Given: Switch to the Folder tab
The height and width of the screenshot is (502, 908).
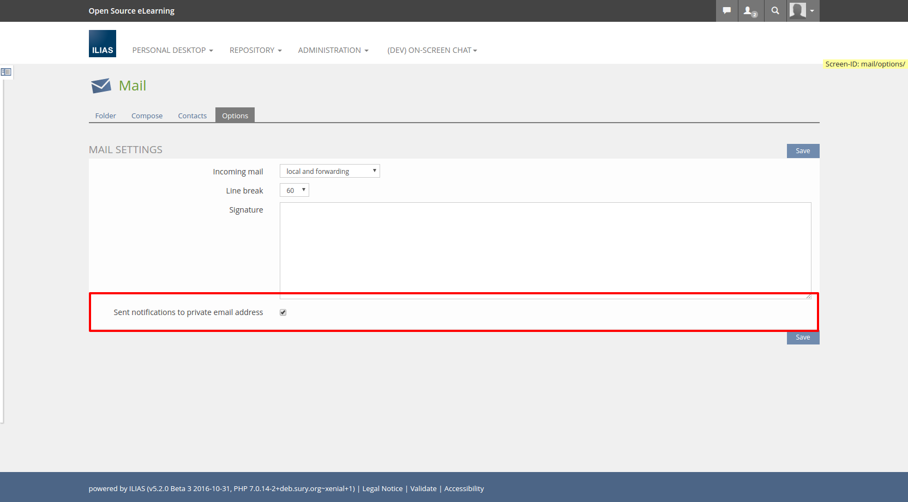Looking at the screenshot, I should point(105,116).
